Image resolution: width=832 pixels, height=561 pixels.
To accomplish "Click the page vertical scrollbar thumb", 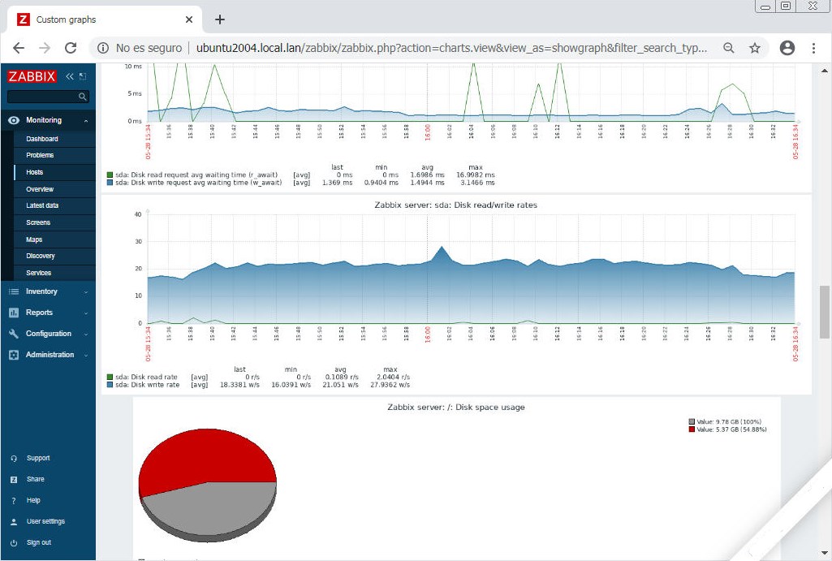I will pyautogui.click(x=824, y=312).
